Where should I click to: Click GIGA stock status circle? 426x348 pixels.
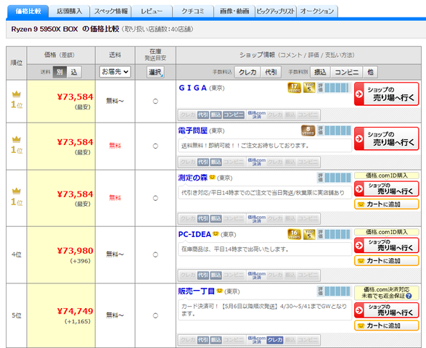pyautogui.click(x=155, y=101)
